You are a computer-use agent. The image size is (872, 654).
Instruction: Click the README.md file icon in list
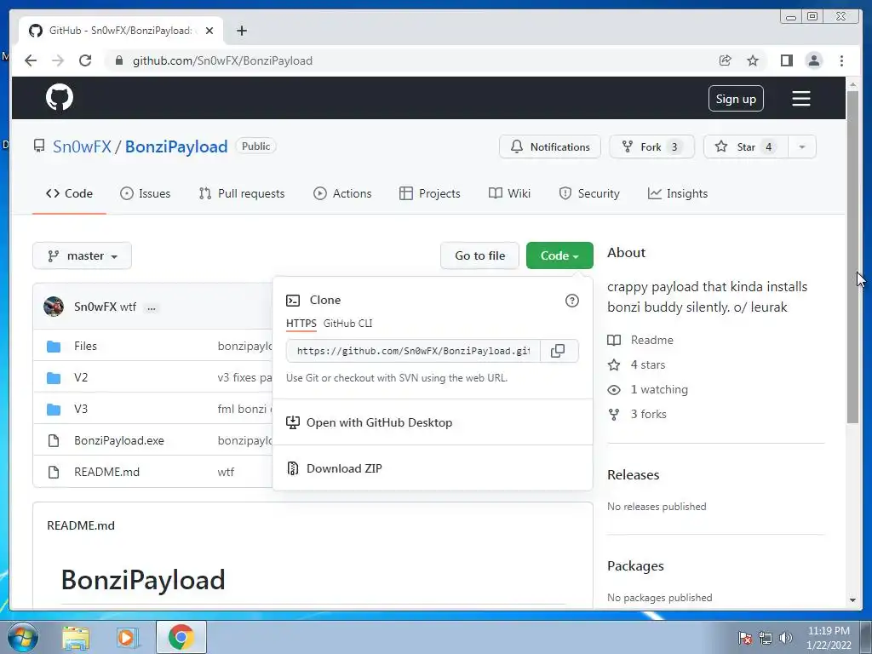(x=54, y=472)
